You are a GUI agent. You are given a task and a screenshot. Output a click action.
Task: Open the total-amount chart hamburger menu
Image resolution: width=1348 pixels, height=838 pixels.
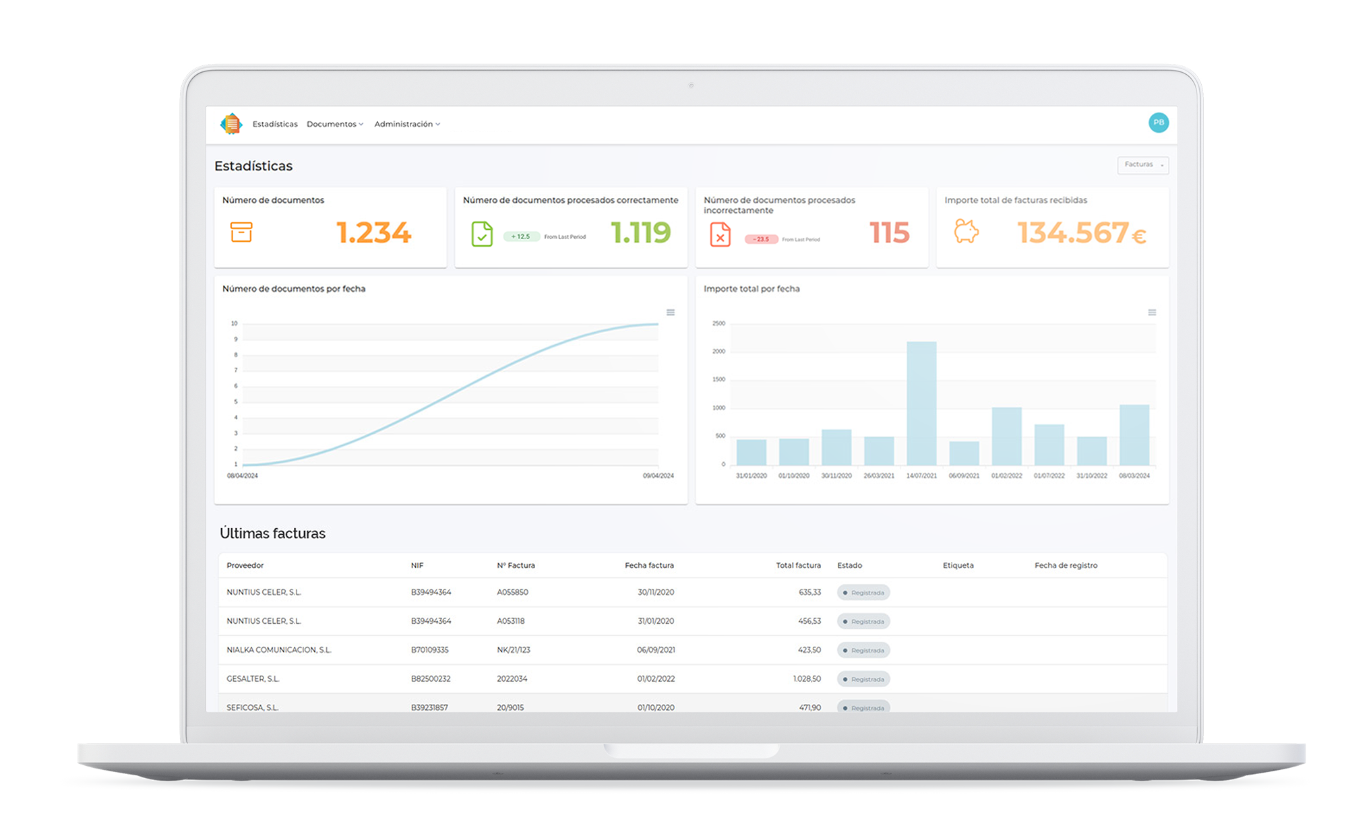1152,313
